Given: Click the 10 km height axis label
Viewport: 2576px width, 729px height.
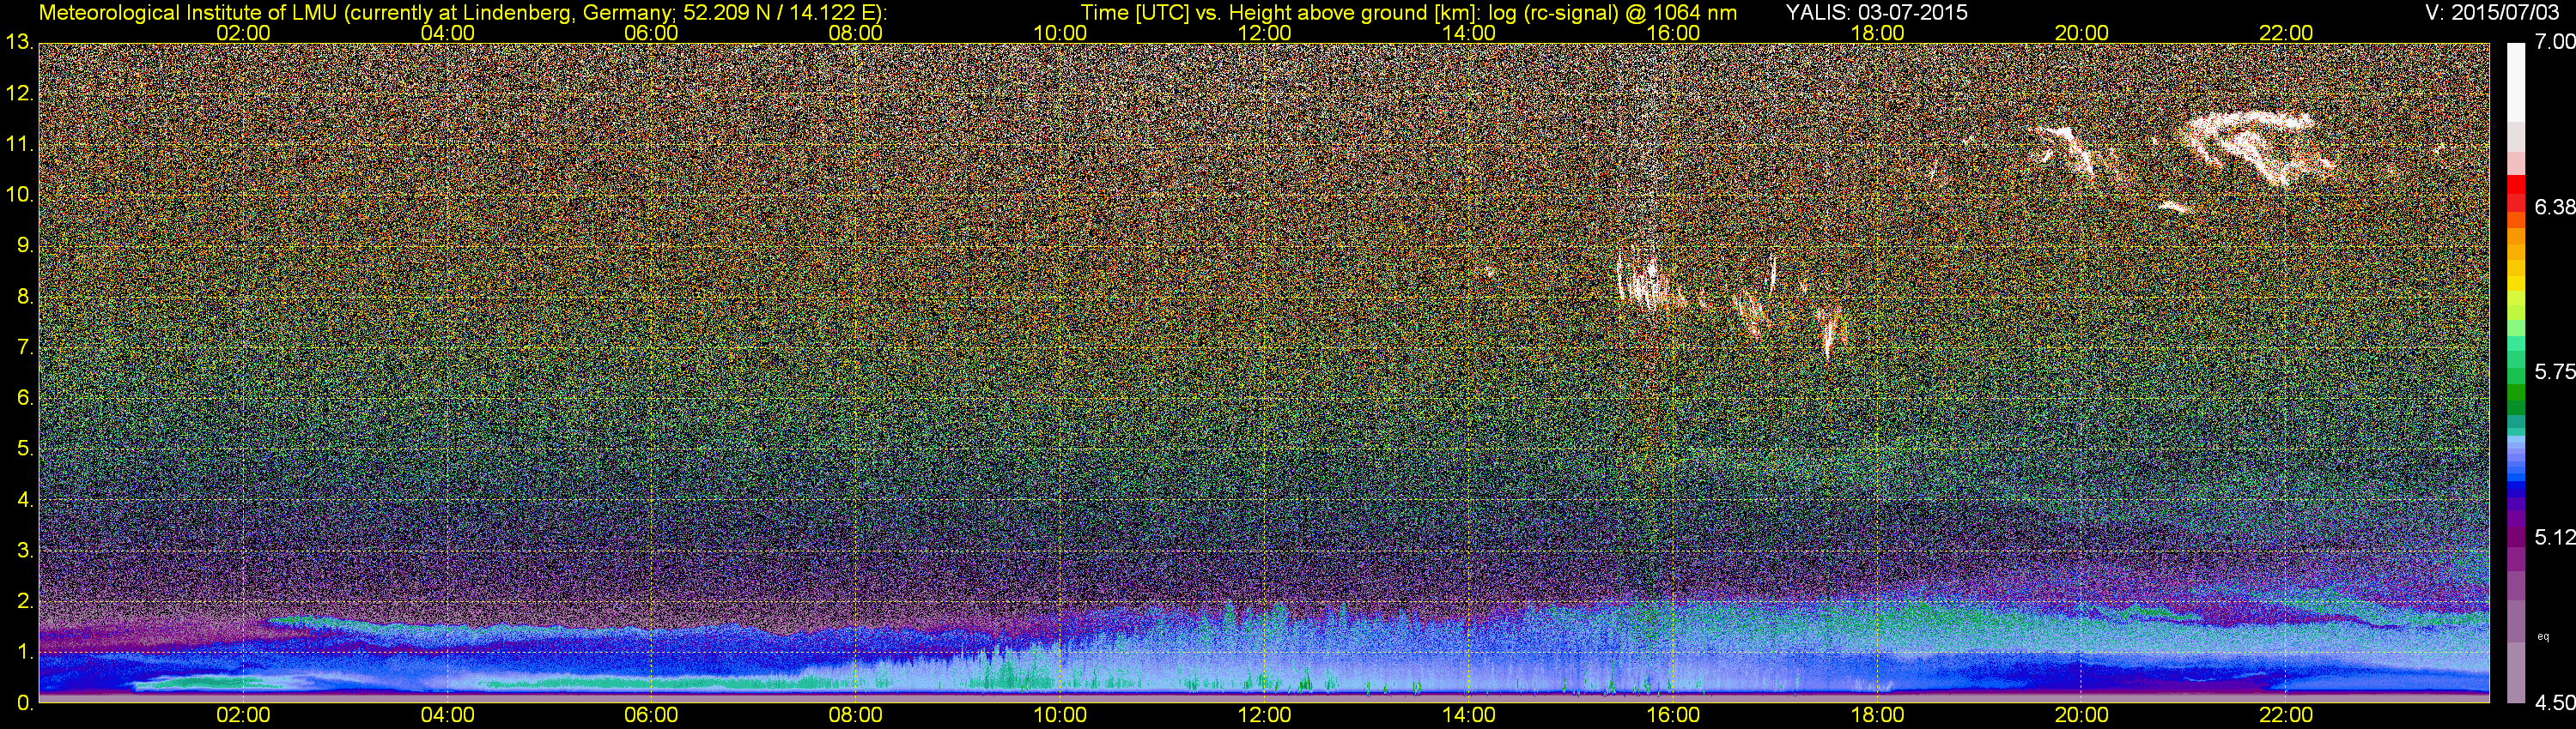Looking at the screenshot, I should pyautogui.click(x=19, y=195).
